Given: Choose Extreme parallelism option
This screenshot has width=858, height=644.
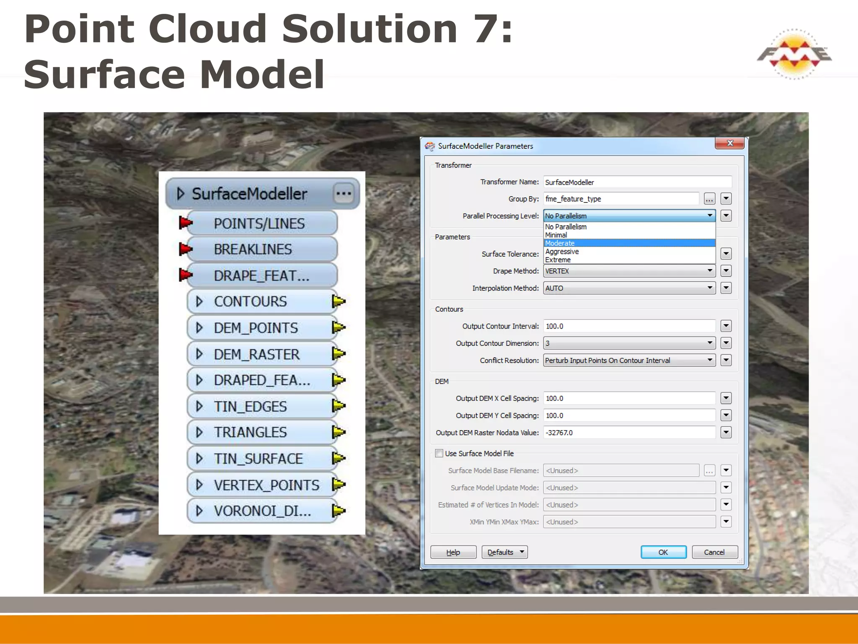Looking at the screenshot, I should tap(629, 260).
